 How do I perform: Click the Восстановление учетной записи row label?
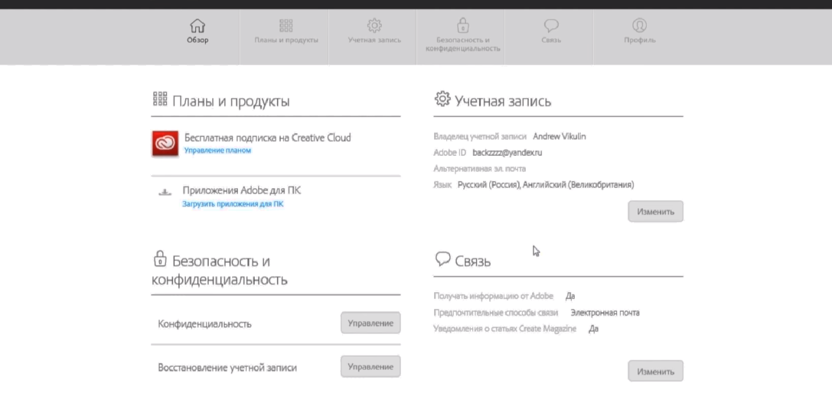(227, 368)
